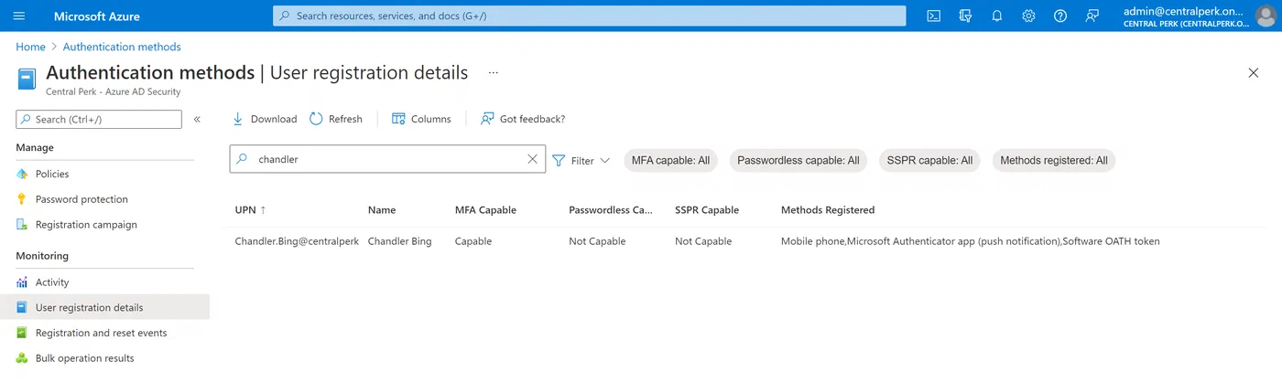The image size is (1282, 383).
Task: Download the user registration details
Action: click(x=264, y=119)
